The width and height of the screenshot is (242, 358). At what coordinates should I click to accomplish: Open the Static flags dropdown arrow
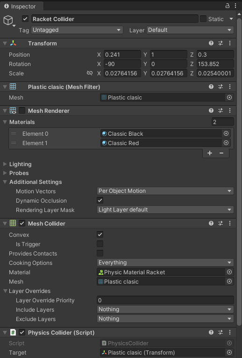click(x=231, y=19)
